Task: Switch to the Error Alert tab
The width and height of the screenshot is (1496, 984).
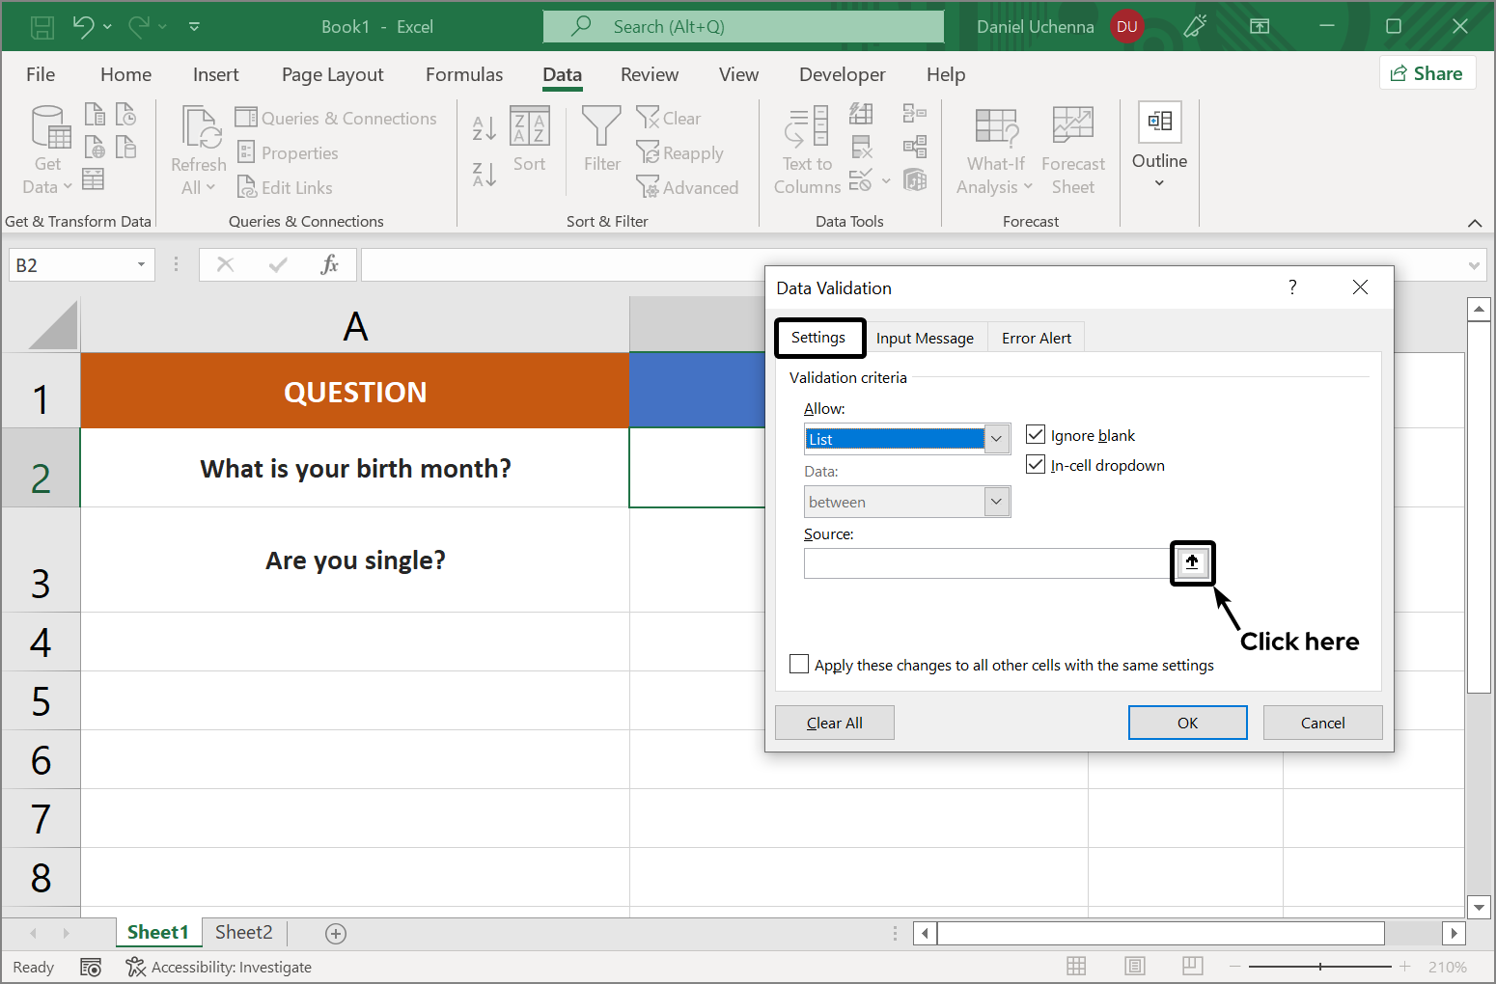Action: pyautogui.click(x=1036, y=338)
